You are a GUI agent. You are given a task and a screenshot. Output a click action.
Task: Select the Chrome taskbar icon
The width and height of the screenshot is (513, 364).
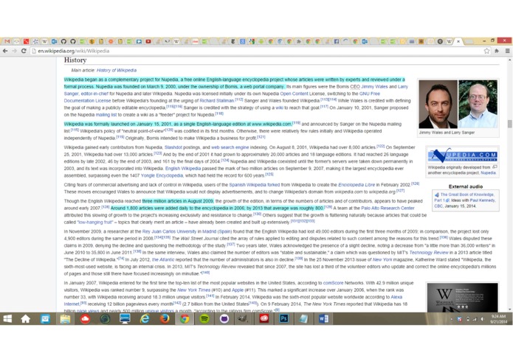(x=185, y=318)
